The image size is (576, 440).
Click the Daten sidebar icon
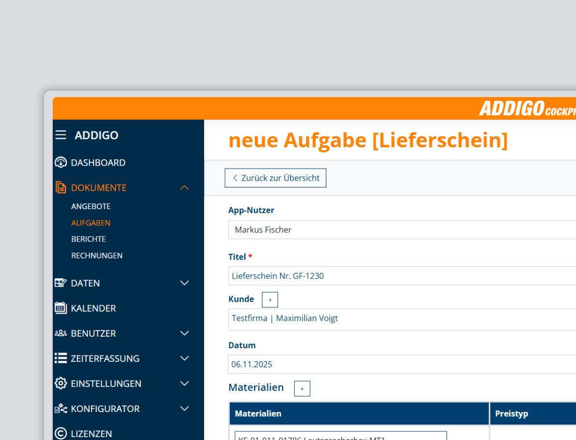(60, 283)
